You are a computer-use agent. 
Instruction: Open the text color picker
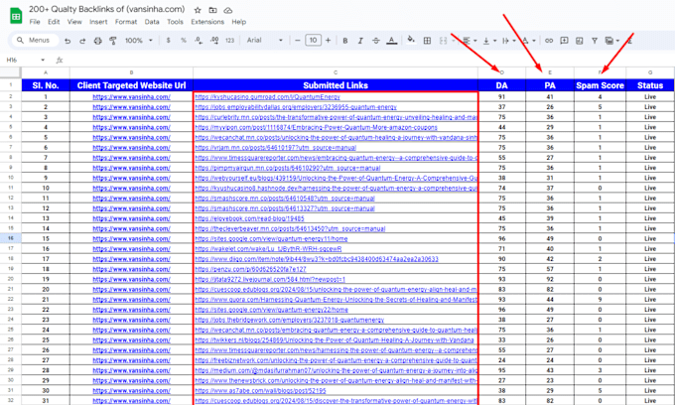(391, 41)
